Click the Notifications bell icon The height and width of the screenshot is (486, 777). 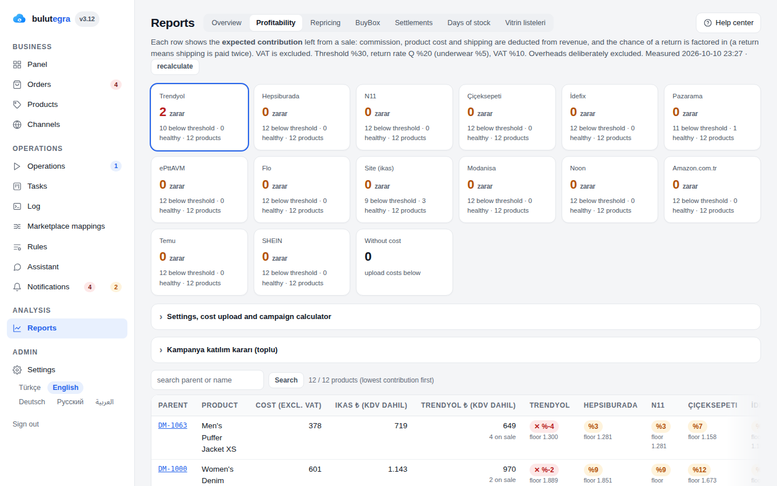17,287
